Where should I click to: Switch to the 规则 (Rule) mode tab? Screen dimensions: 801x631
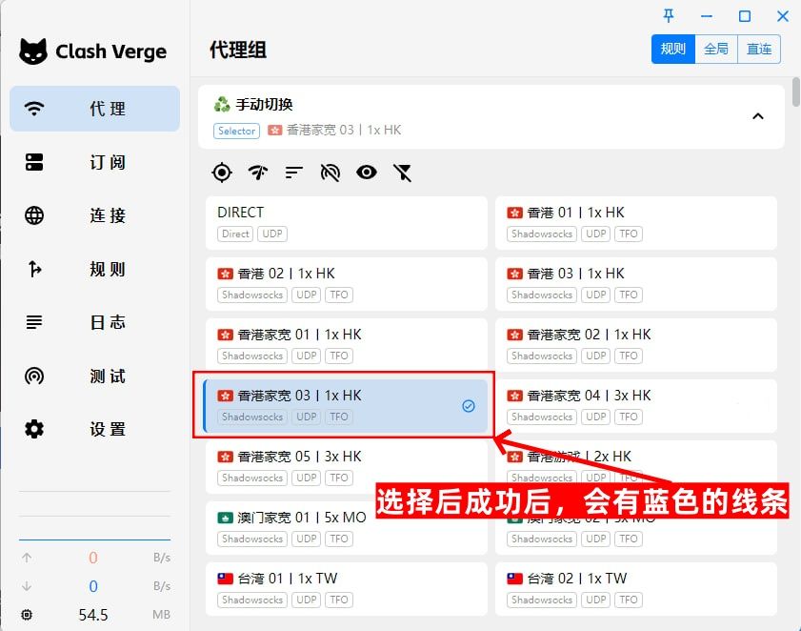(673, 49)
